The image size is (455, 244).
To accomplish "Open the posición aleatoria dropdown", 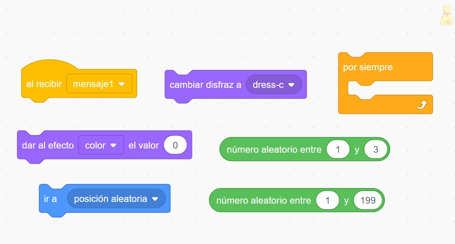I will click(x=116, y=199).
